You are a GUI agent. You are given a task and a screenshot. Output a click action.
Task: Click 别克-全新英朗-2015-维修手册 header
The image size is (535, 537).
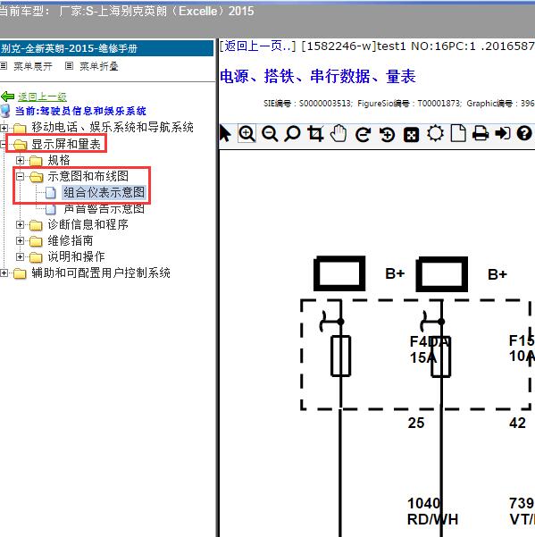pos(69,48)
